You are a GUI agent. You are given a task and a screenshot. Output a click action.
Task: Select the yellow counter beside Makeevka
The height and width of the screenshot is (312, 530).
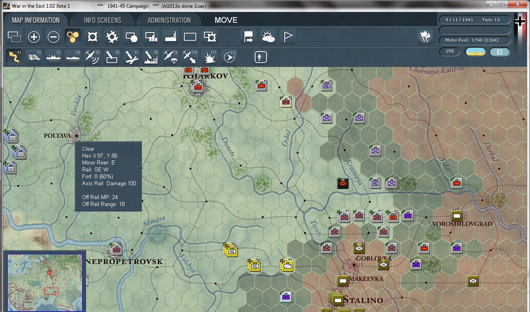point(343,280)
